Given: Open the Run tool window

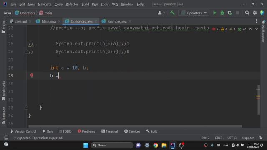Looking at the screenshot, I should (x=48, y=131).
